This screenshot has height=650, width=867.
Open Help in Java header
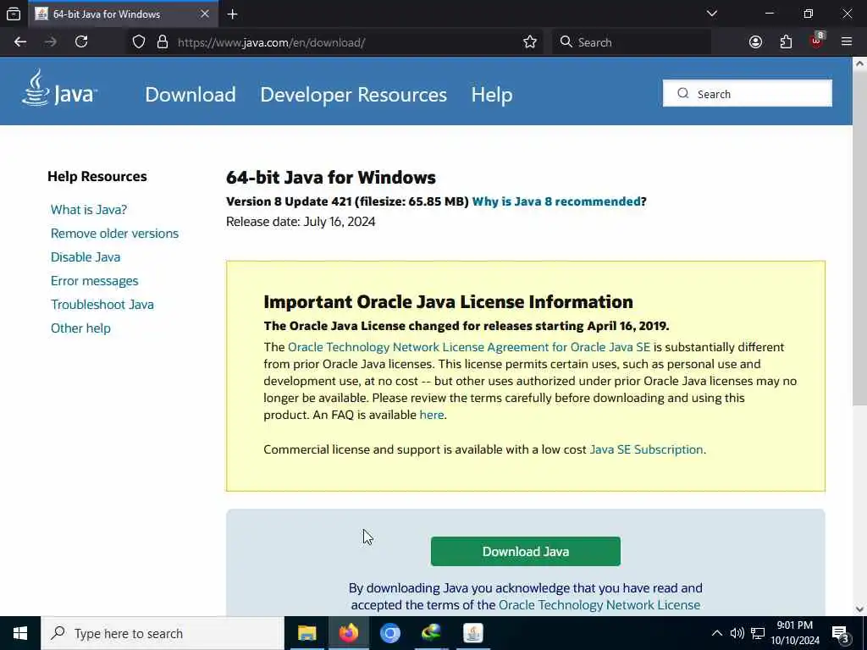click(492, 95)
